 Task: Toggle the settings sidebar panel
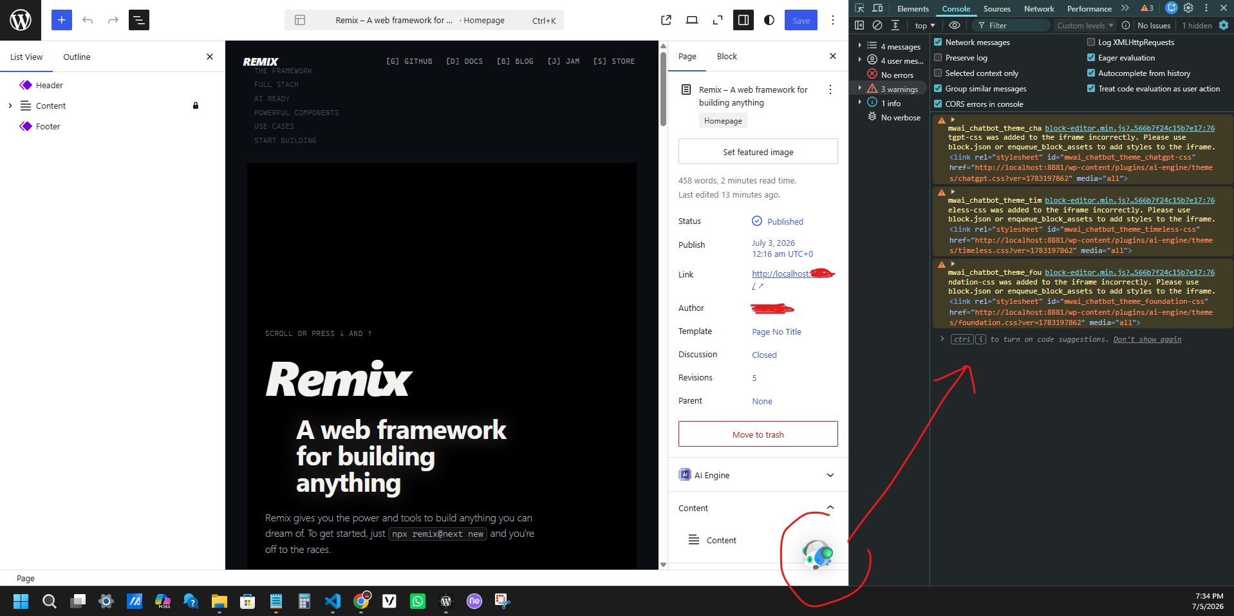(x=743, y=20)
